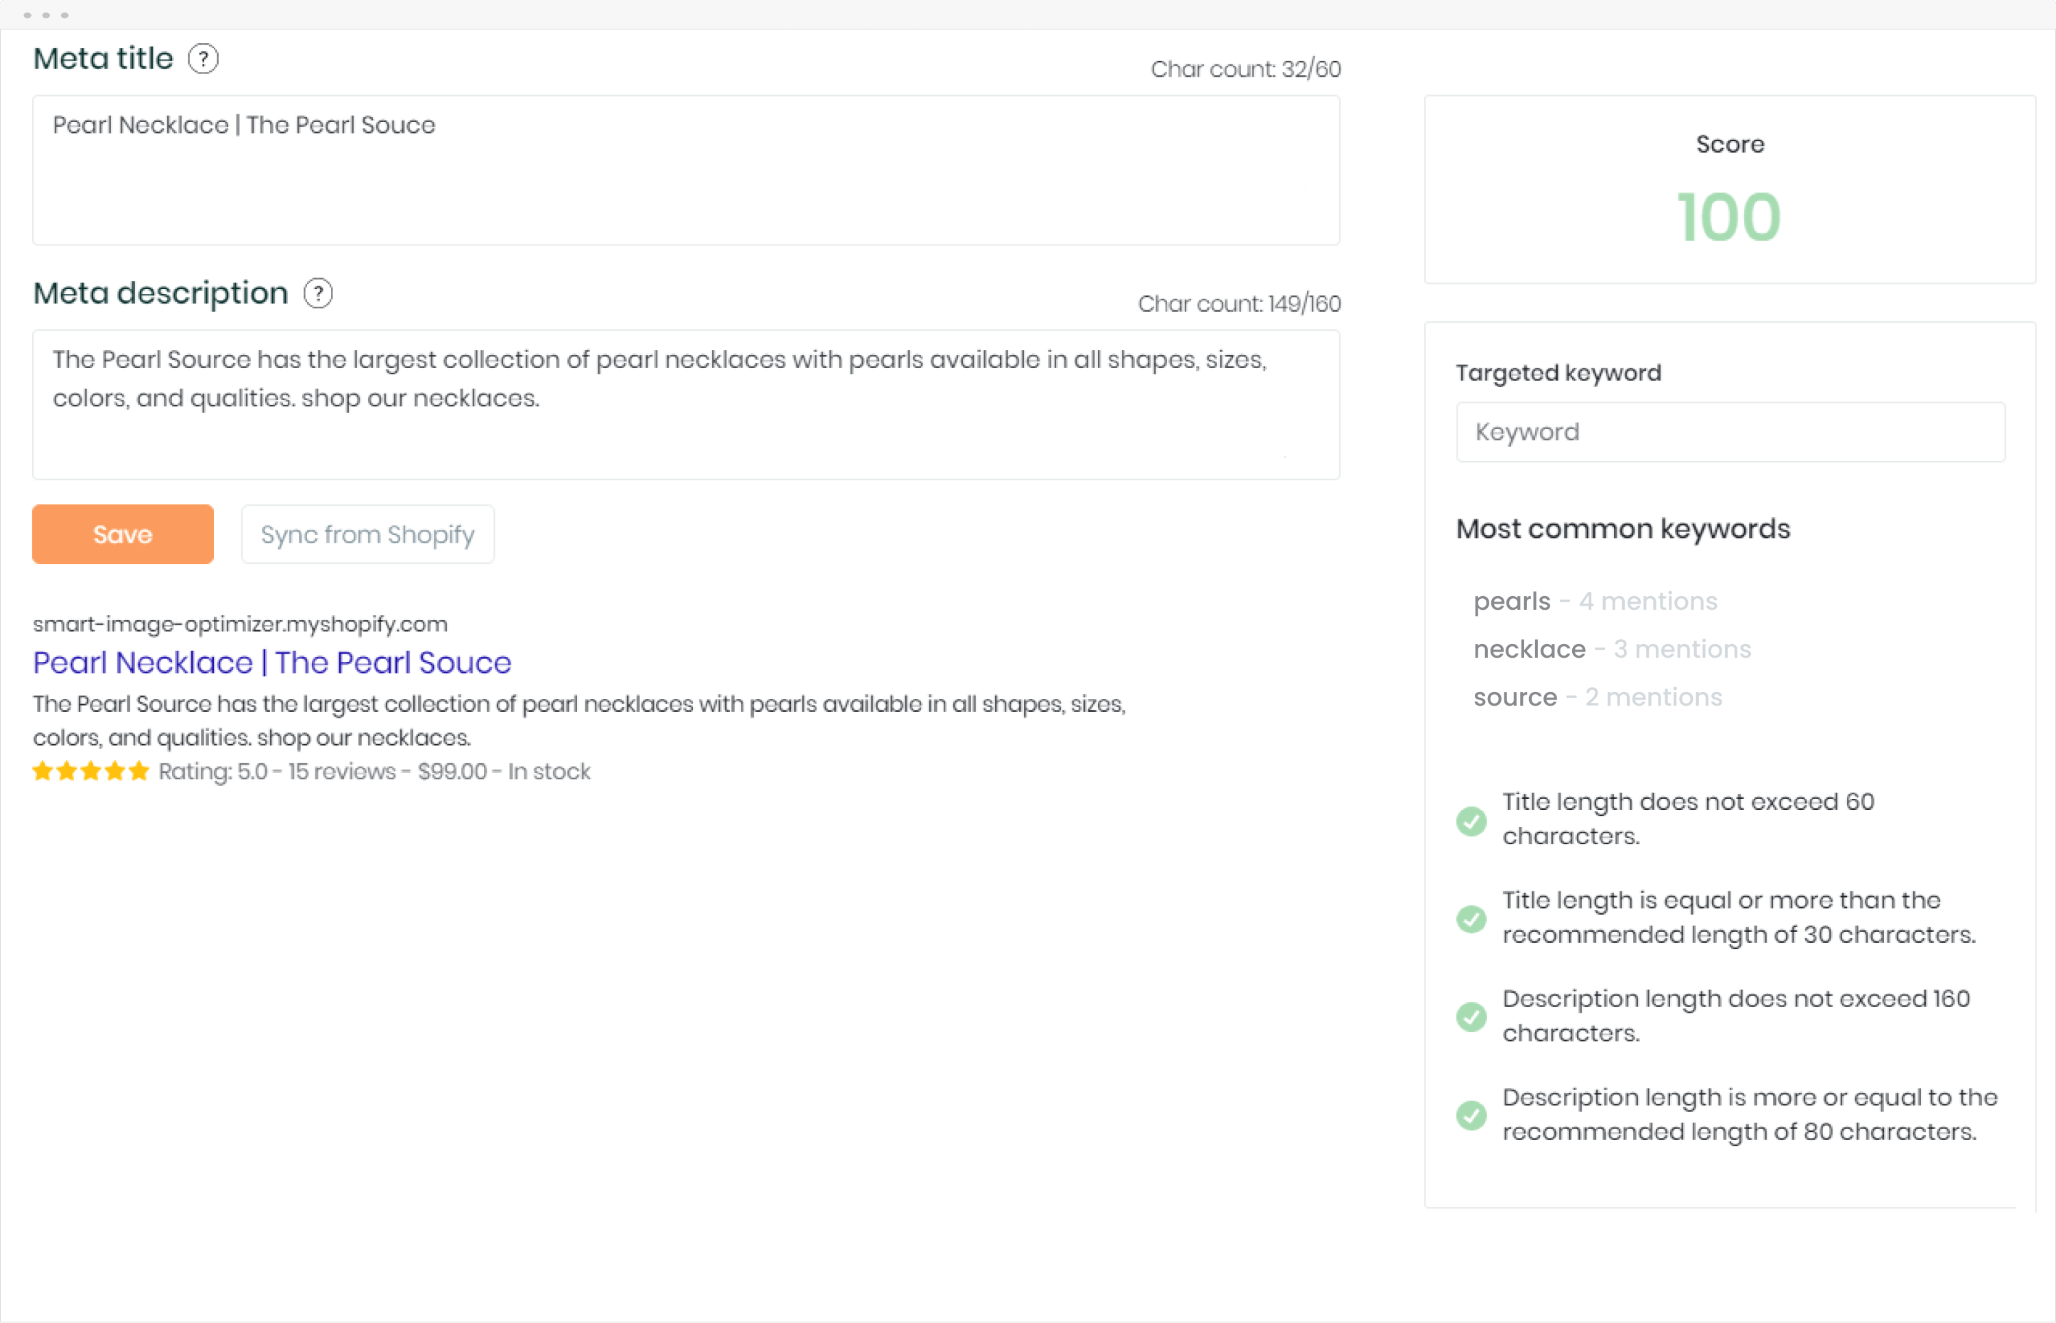Open the preview link Pearl Necklace | The Pearl Souce
The height and width of the screenshot is (1323, 2056).
tap(271, 663)
